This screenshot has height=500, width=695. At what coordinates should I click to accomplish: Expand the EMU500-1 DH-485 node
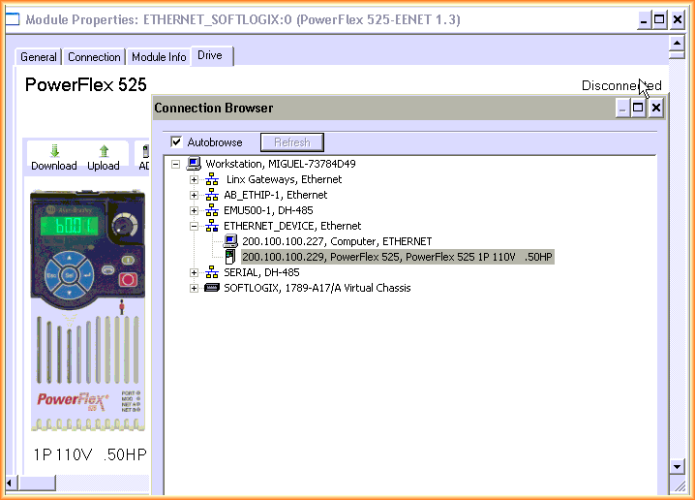195,210
